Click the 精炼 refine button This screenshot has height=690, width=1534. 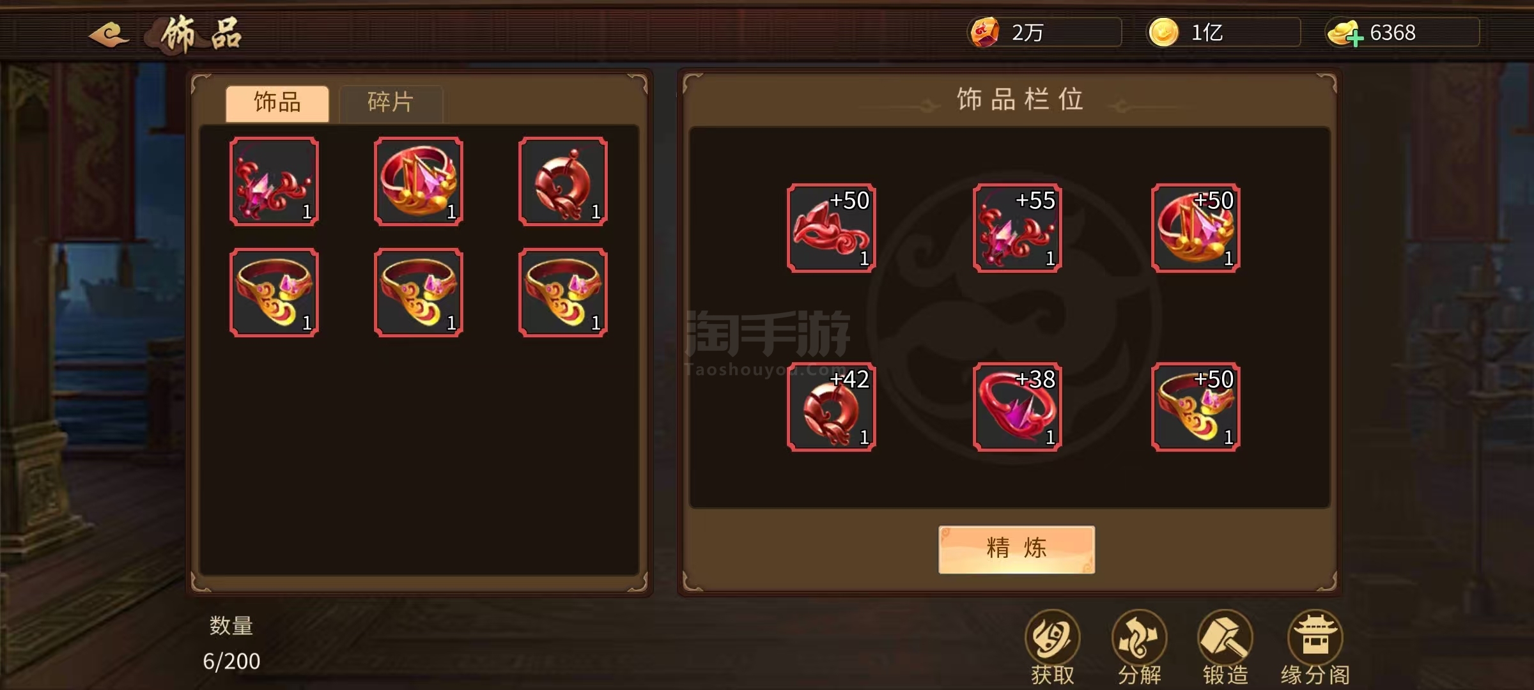coord(1016,549)
